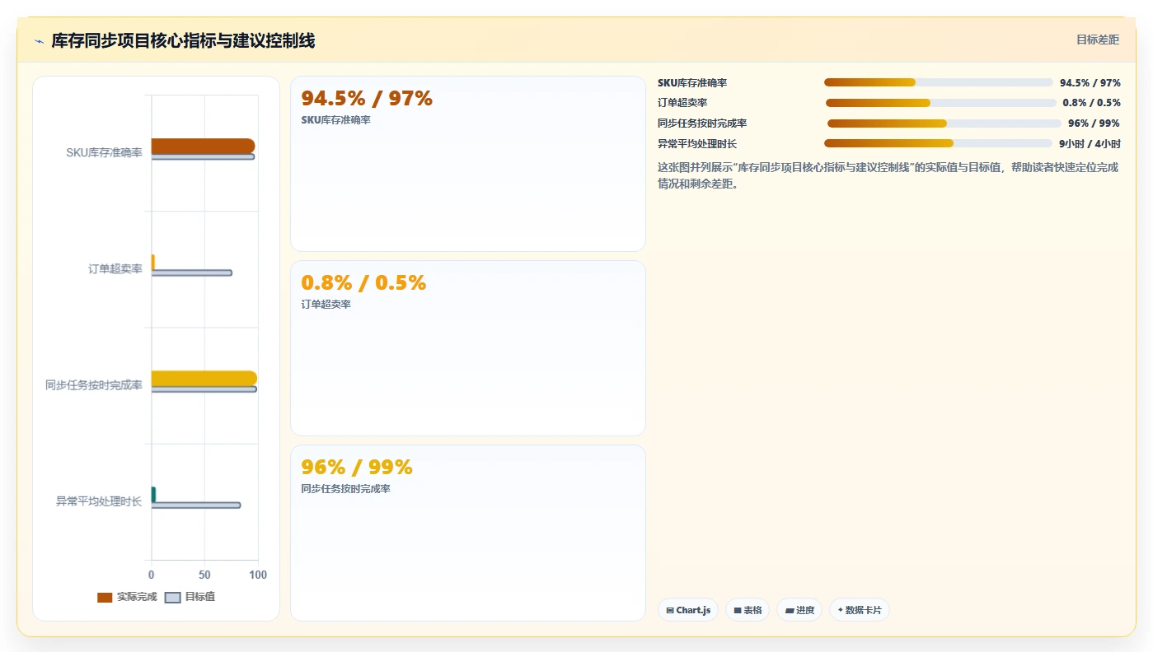Click the x-axis tick label 50
1153x652 pixels.
204,575
